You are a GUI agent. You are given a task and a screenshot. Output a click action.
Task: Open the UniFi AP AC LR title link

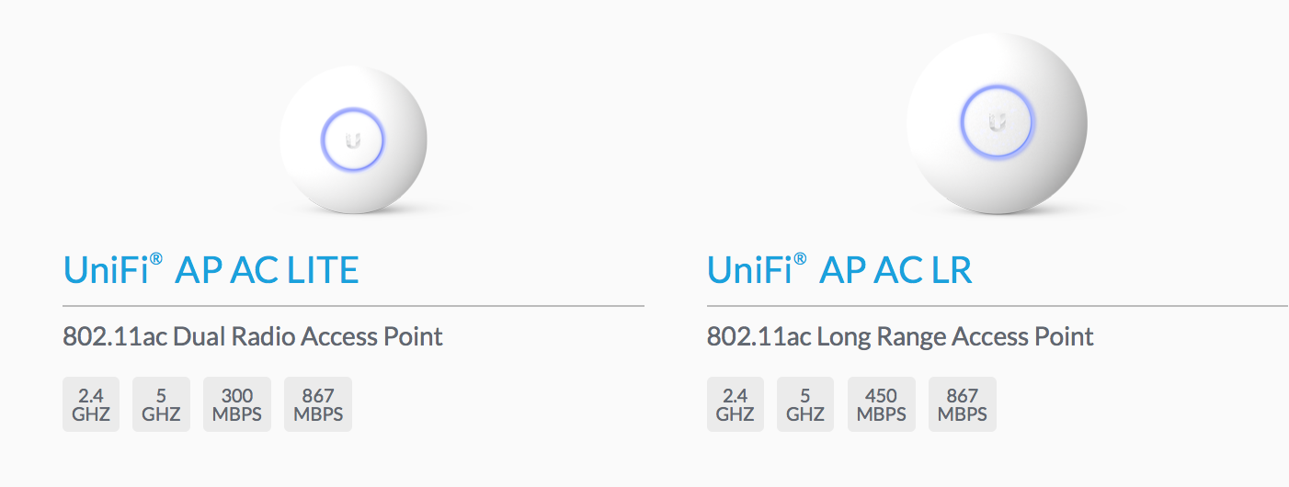(839, 270)
